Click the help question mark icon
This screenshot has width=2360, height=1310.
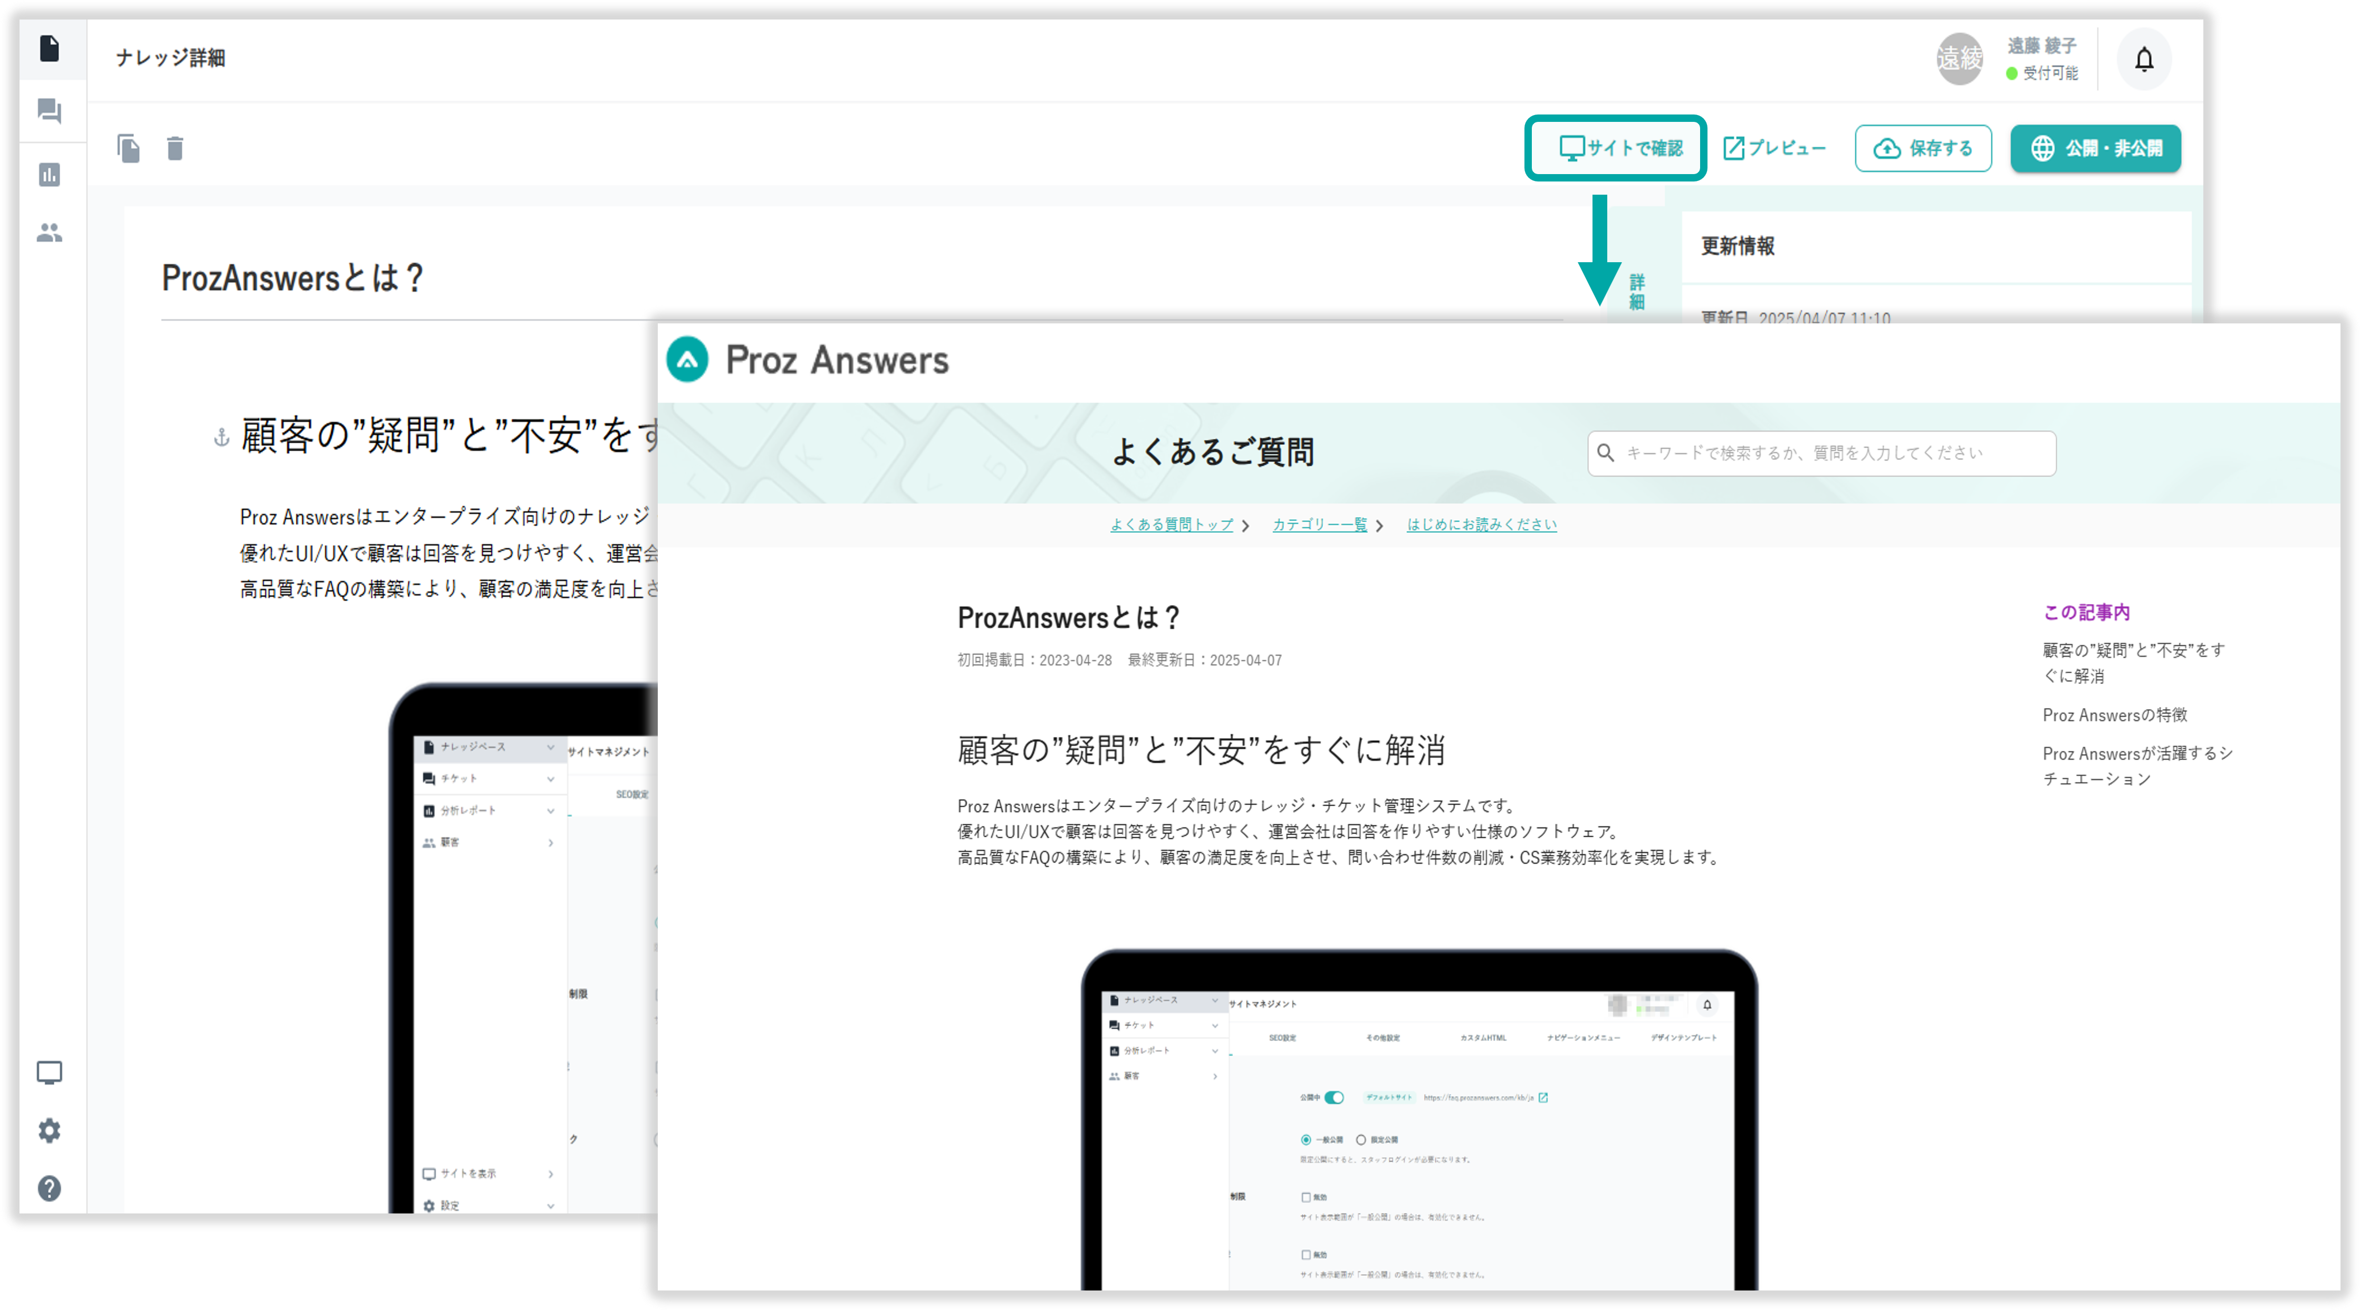coord(50,1188)
